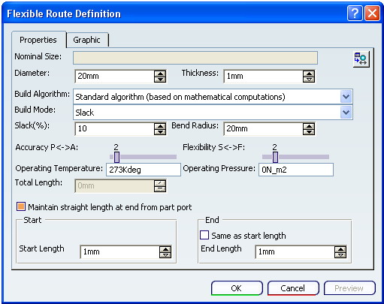Decrease End Length using down spinner
Image resolution: width=384 pixels, height=304 pixels.
[x=340, y=255]
